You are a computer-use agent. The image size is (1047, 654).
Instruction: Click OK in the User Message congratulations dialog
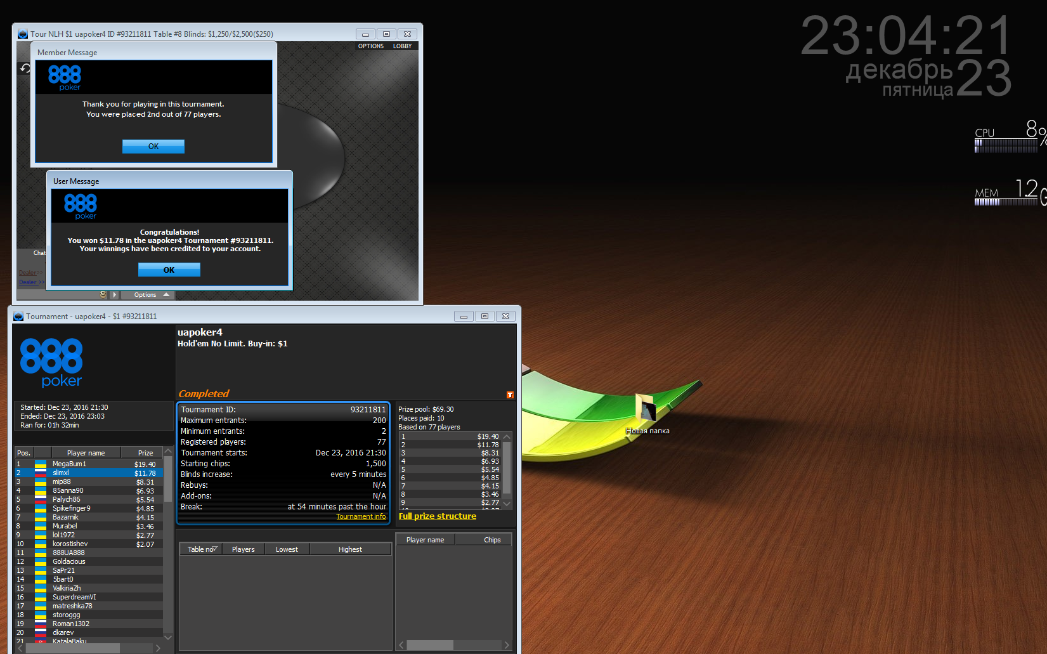[x=169, y=270]
